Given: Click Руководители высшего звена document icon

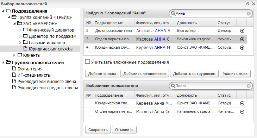Looking at the screenshot, I should pyautogui.click(x=14, y=81).
